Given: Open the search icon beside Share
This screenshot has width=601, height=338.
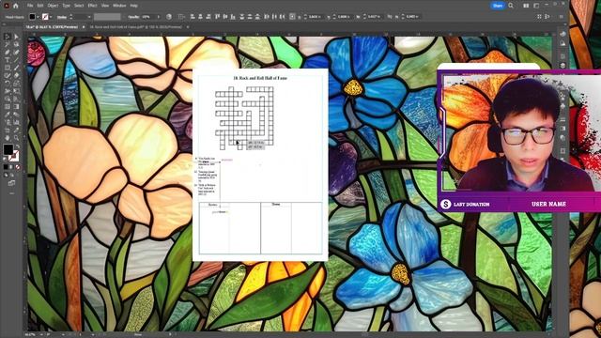Looking at the screenshot, I should [x=511, y=6].
